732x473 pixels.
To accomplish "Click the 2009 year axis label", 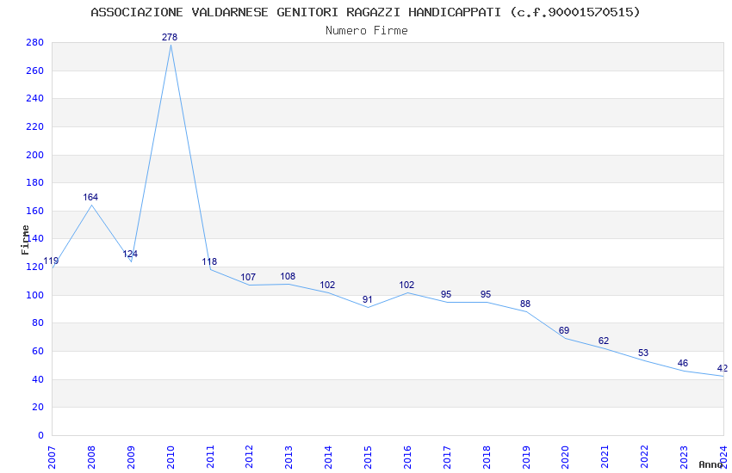I will pos(131,458).
